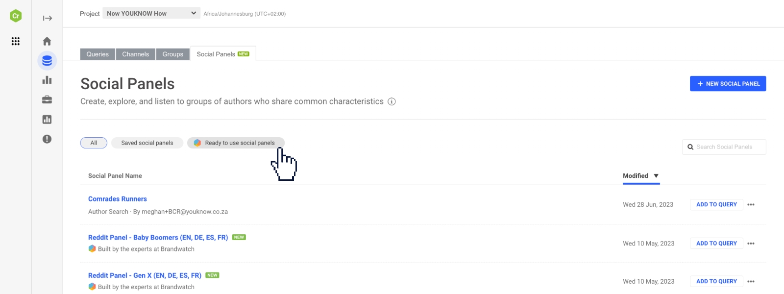Click the Search Social Panels field
Viewport: 784px width, 294px height.
tap(724, 147)
